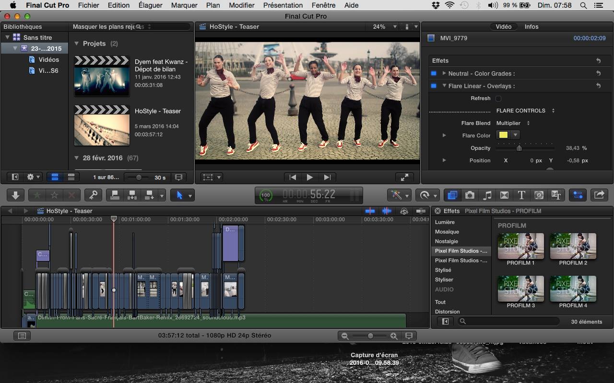Toggle audio skimming waveform button
Viewport: 614px width, 383px height.
(x=386, y=211)
